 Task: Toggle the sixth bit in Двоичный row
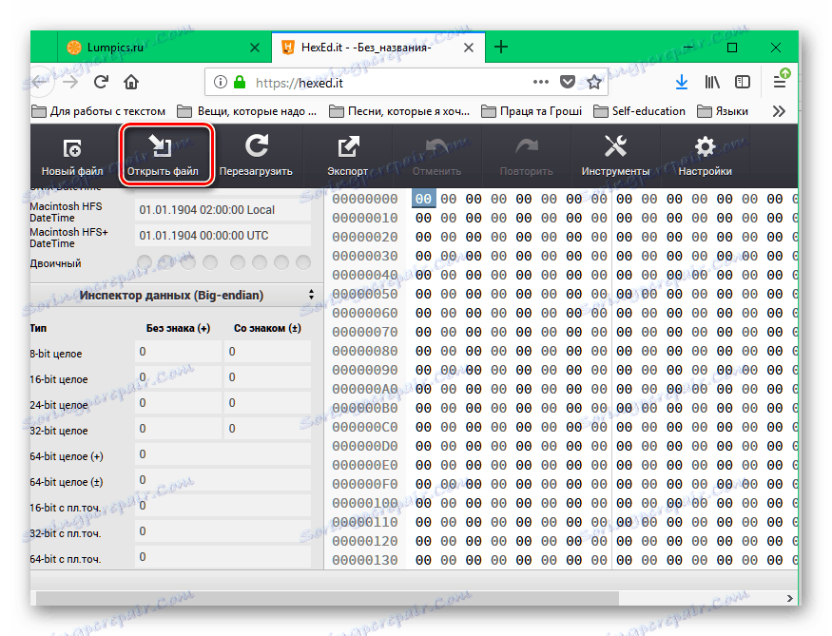260,262
